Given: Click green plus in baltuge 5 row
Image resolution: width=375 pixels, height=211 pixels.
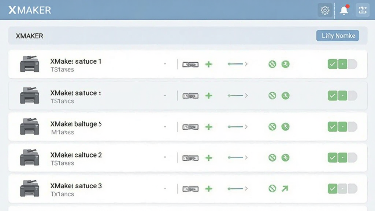Looking at the screenshot, I should pos(209,127).
